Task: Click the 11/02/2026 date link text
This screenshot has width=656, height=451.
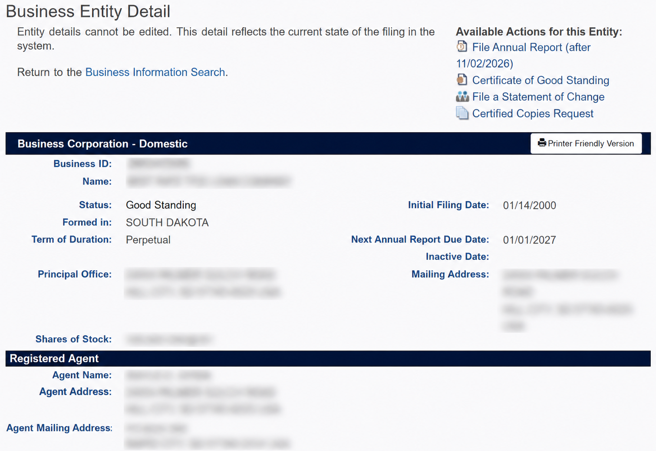Action: pyautogui.click(x=485, y=64)
